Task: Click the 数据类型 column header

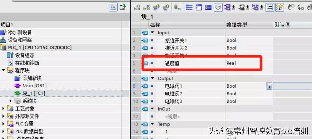Action: click(236, 25)
